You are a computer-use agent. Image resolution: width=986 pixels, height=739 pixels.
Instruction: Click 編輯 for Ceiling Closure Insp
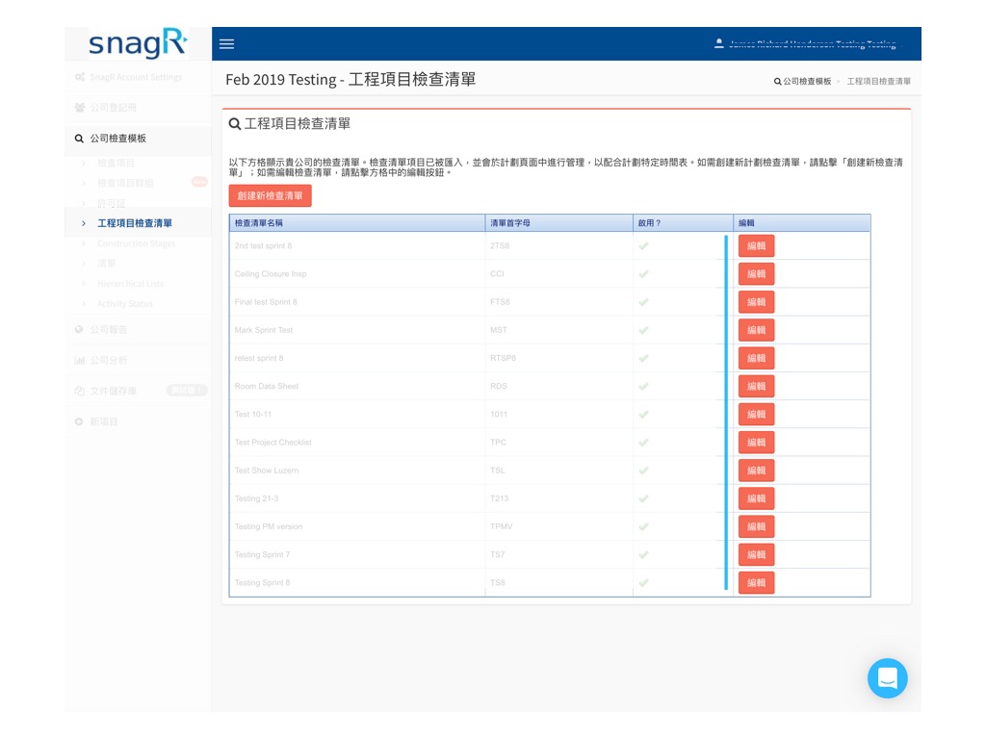(756, 274)
